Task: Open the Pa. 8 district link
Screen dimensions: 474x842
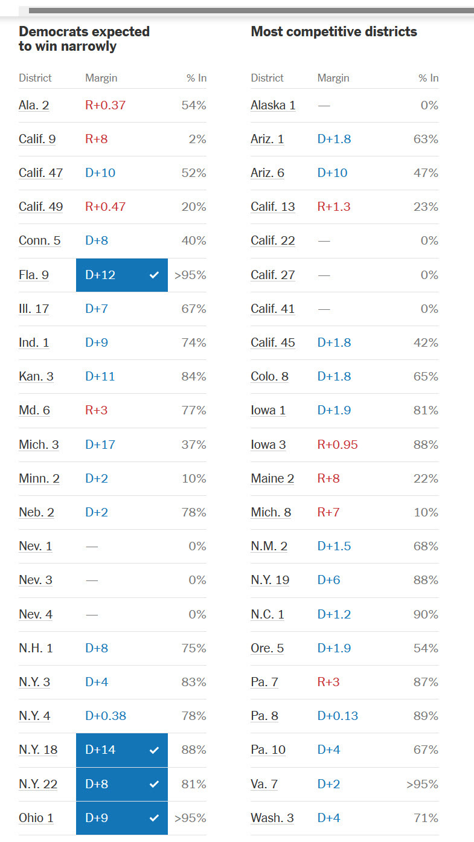Action: coord(264,716)
